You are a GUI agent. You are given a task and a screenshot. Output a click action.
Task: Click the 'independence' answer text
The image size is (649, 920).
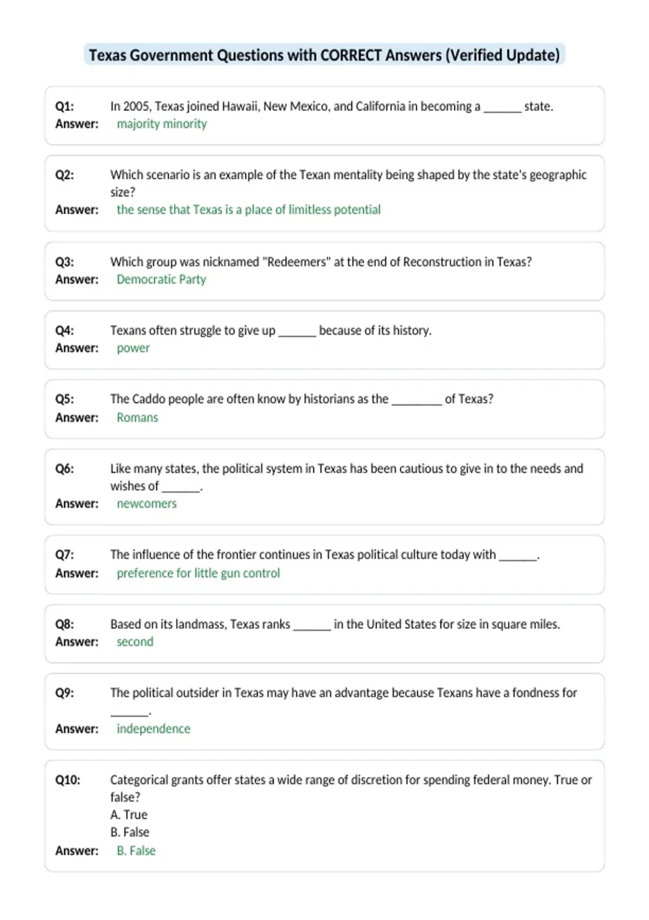tap(154, 729)
